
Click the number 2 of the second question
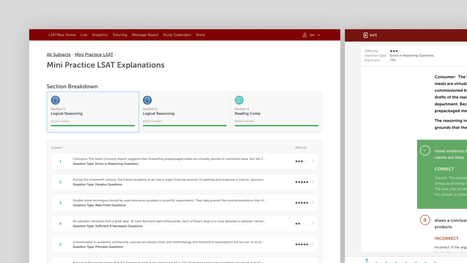pyautogui.click(x=60, y=182)
